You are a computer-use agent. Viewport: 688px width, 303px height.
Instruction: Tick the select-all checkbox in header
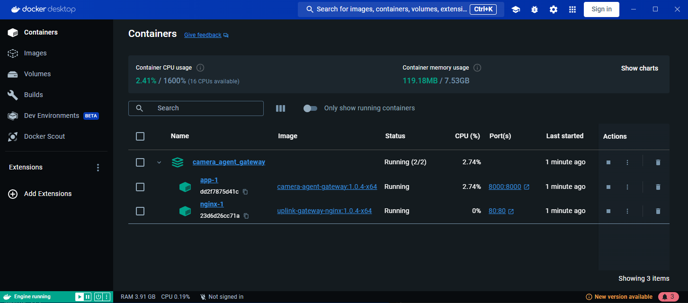point(140,136)
